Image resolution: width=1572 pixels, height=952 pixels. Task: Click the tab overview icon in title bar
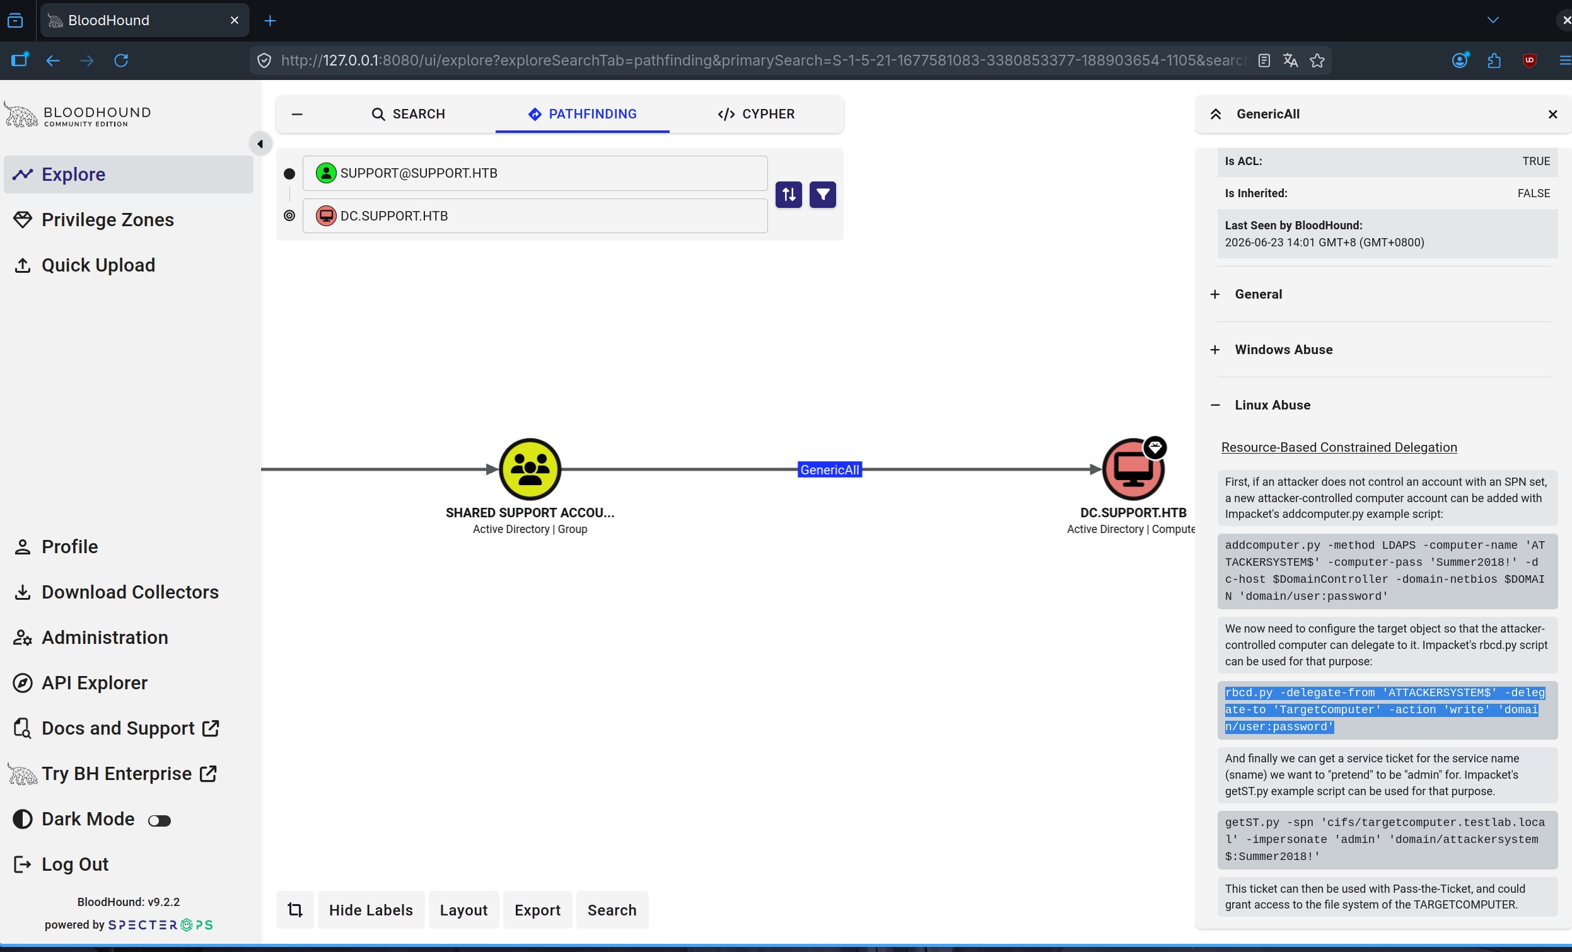coord(15,20)
